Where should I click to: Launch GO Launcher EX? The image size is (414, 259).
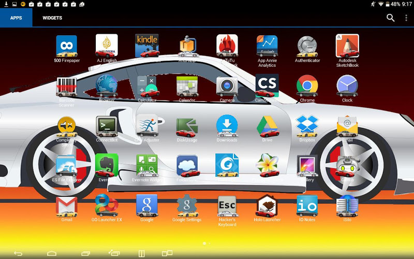pyautogui.click(x=107, y=206)
